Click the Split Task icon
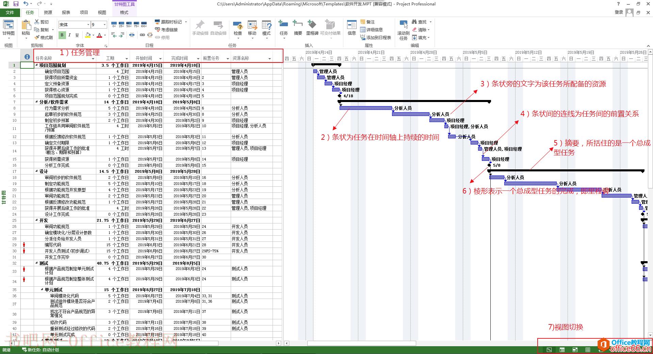 [132, 35]
